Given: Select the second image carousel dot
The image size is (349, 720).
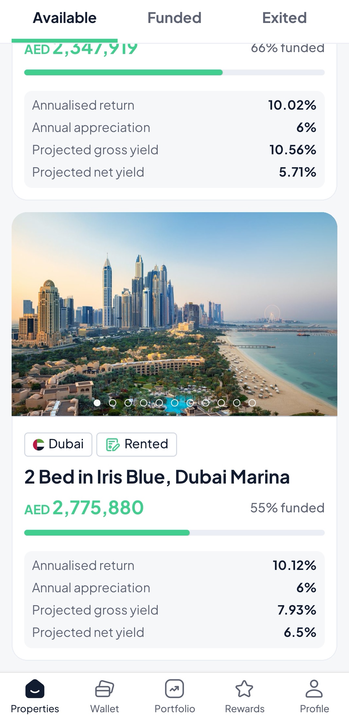Looking at the screenshot, I should click(112, 403).
